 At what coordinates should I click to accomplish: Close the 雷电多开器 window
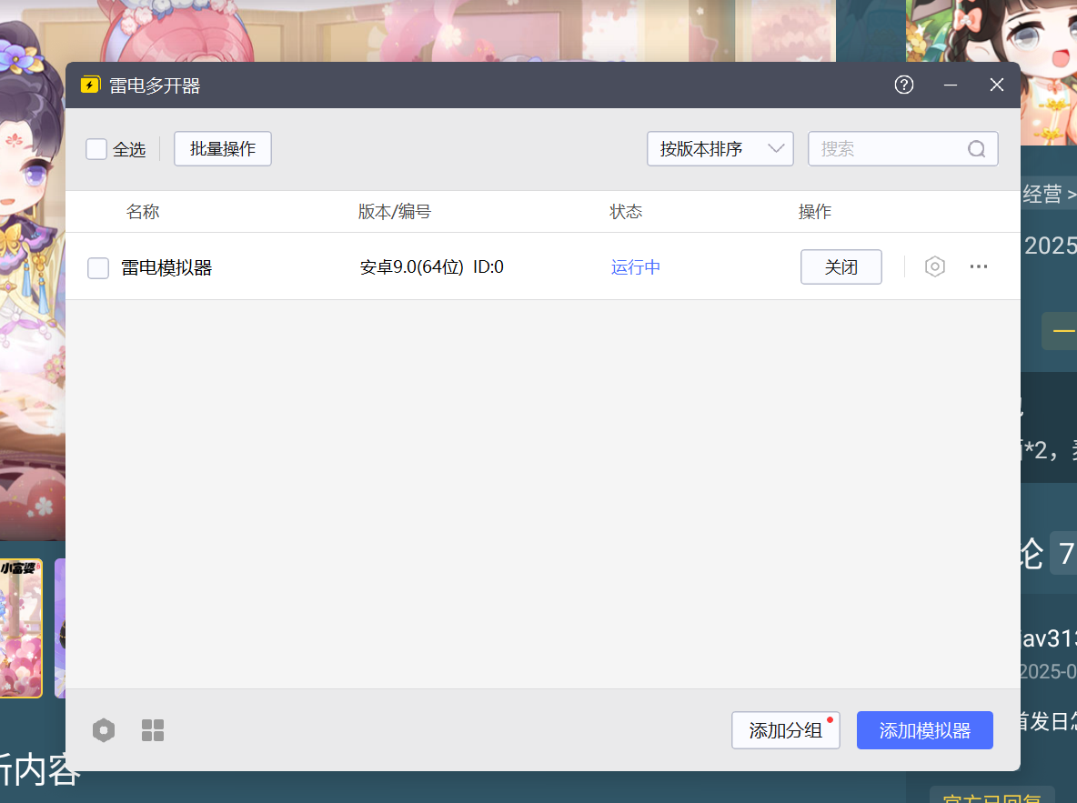[x=997, y=85]
